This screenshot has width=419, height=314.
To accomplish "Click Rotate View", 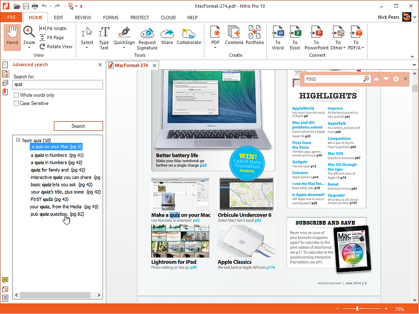I will tap(56, 47).
